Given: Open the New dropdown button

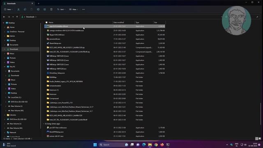Looking at the screenshot, I should coord(8,9).
